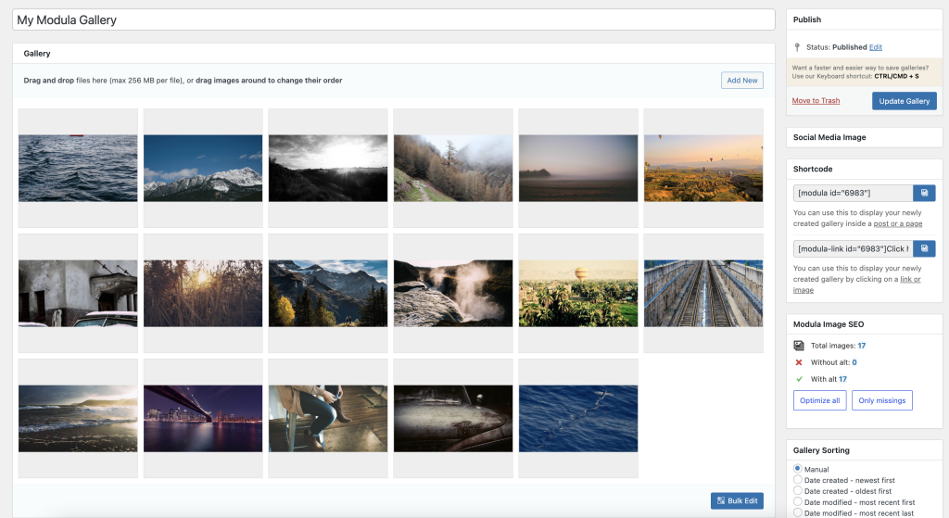Screen dimensions: 949x518
Task: Collapse the Modula Image SEO panel
Action: (x=864, y=324)
